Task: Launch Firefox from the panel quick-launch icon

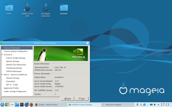Action: (31, 104)
